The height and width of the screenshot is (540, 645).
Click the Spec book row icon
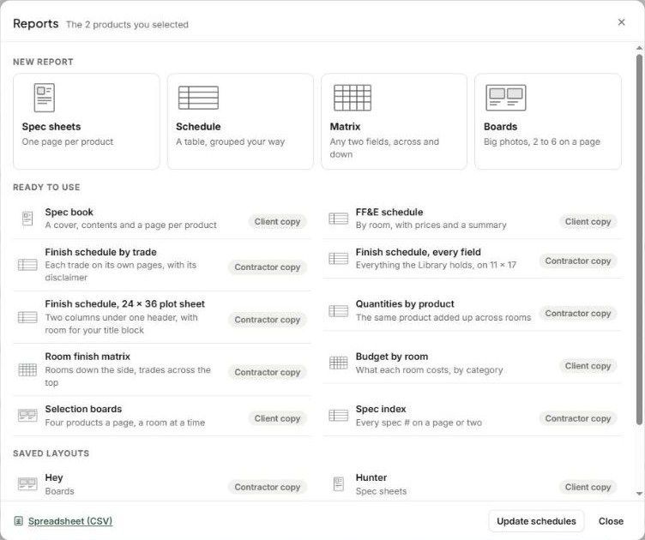pyautogui.click(x=27, y=219)
